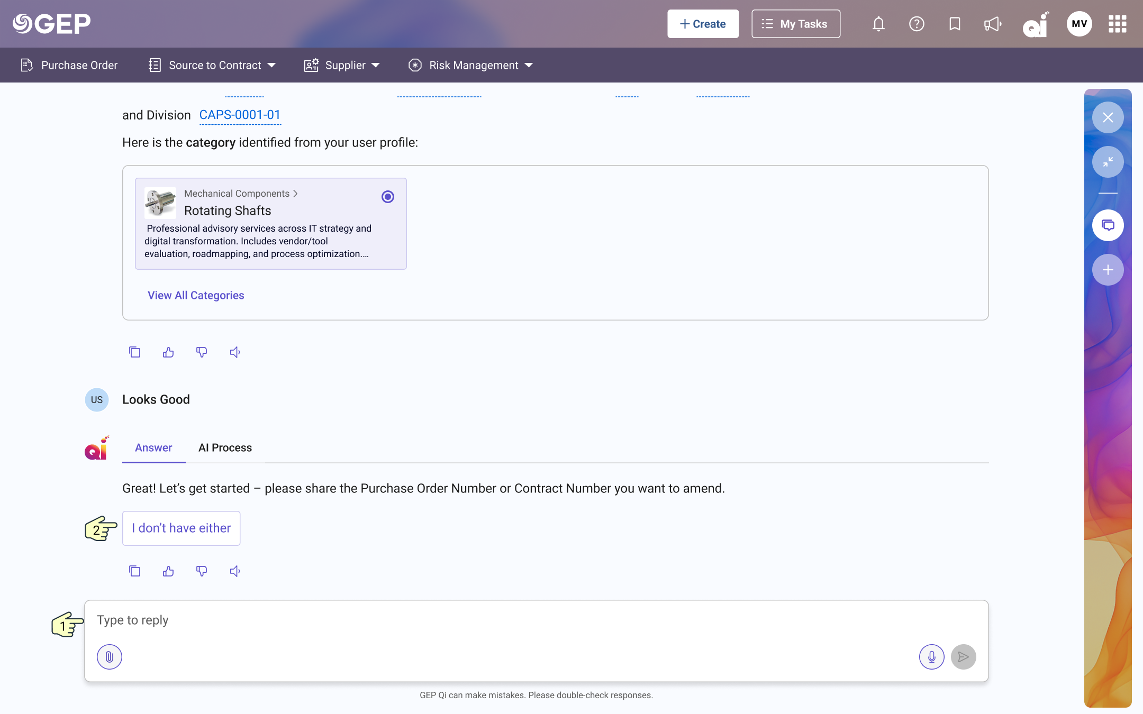The image size is (1143, 714).
Task: Start voice input with microphone icon
Action: tap(932, 657)
